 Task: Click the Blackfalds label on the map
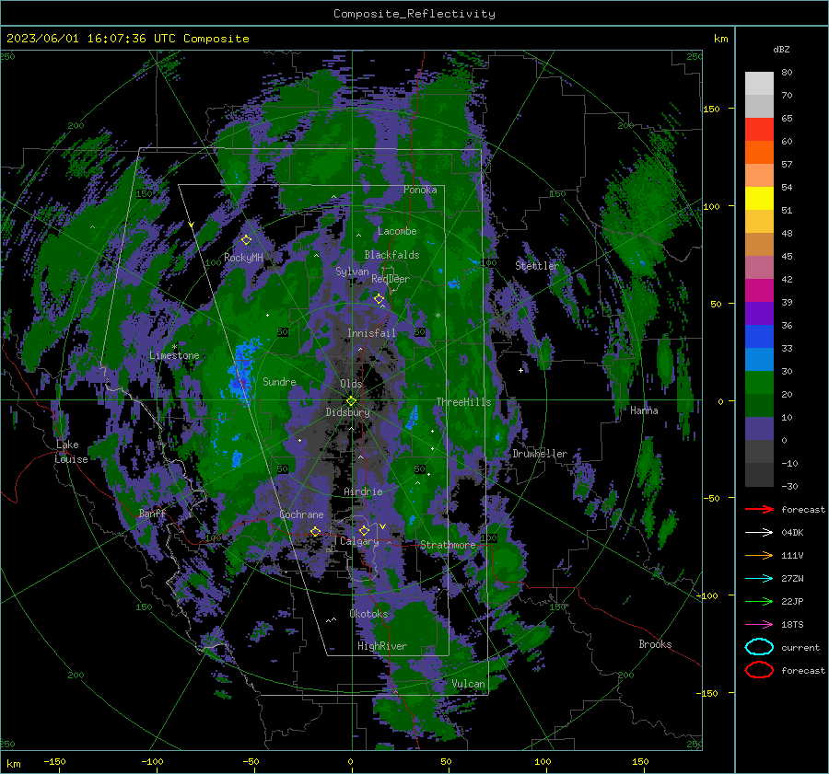click(391, 255)
